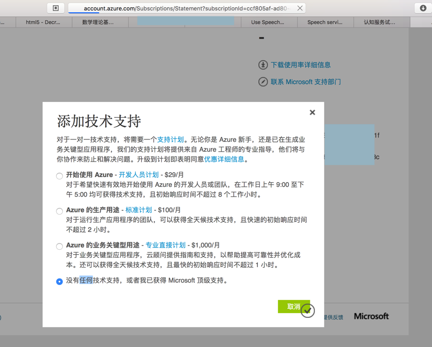Click the Microsoft logo in the footer
Screen dimensions: 432x347
(371, 316)
